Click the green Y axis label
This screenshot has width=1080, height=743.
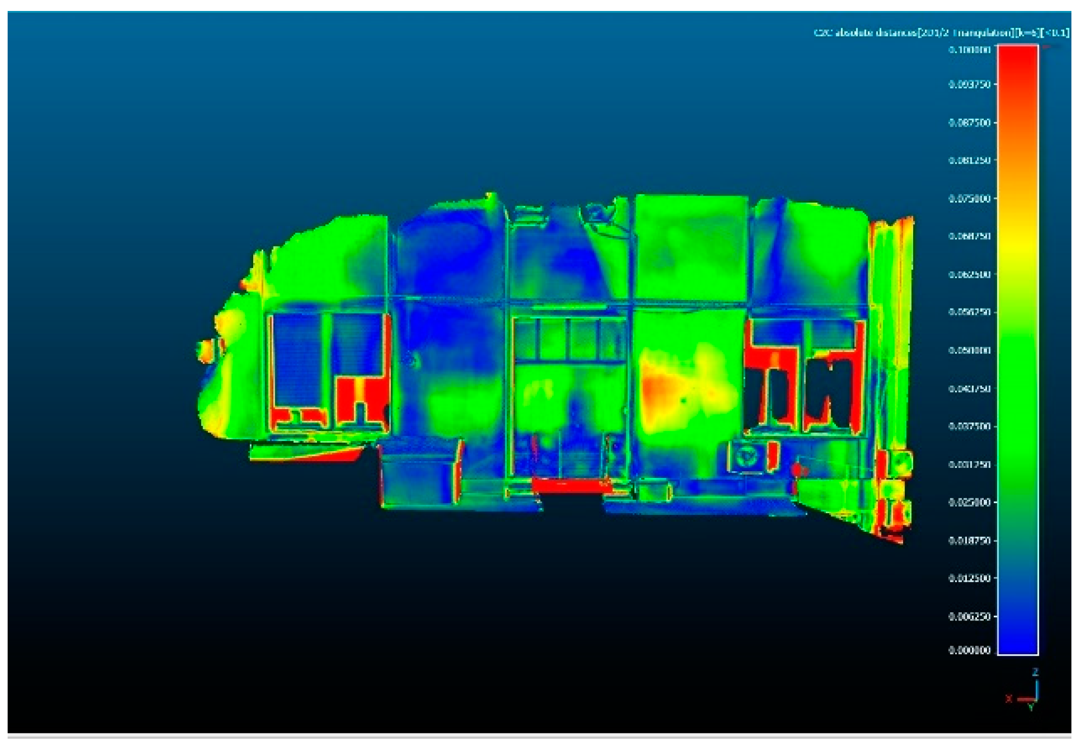1030,708
